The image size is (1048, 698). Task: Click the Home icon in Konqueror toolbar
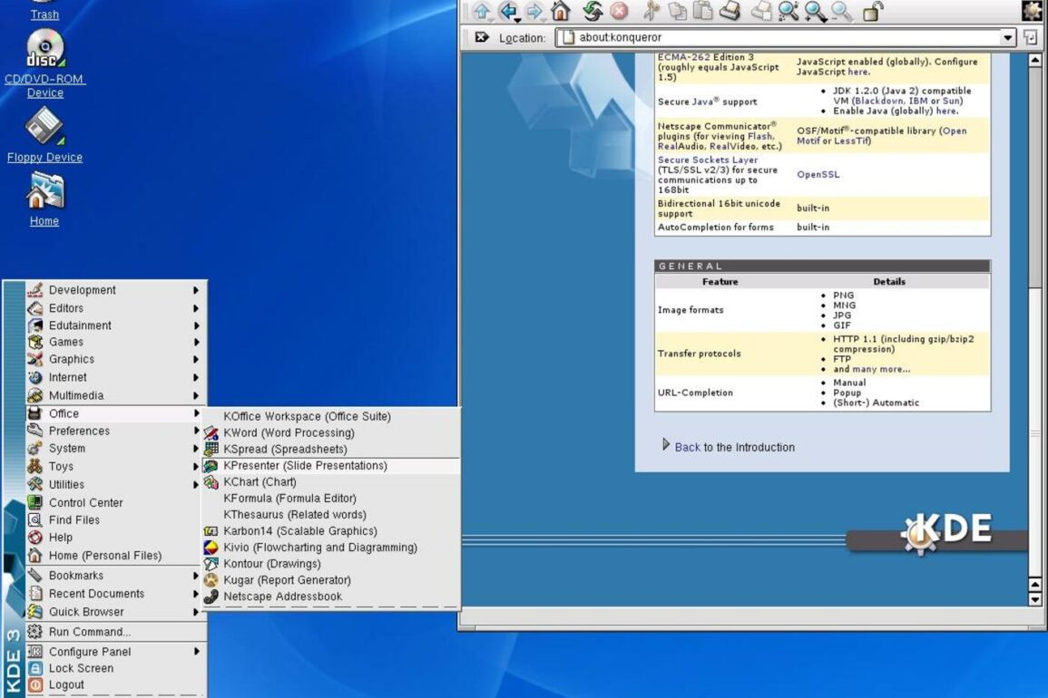click(x=561, y=11)
